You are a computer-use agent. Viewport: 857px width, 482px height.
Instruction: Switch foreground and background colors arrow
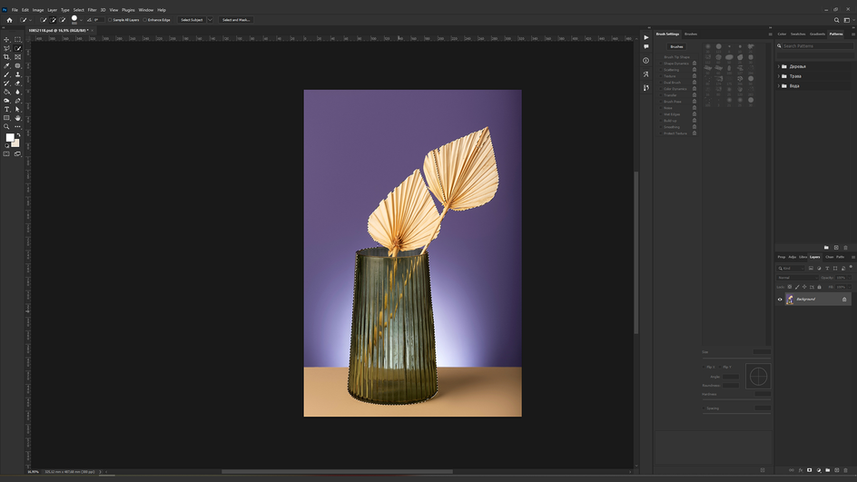pos(18,134)
